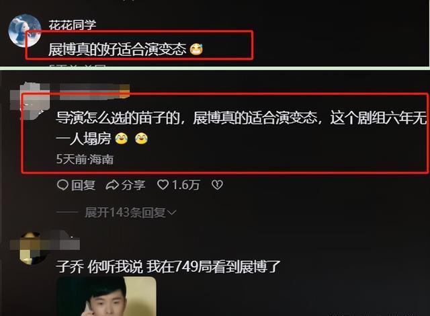Like the comment with 1.6万 hearts
Image resolution: width=430 pixels, height=316 pixels.
click(163, 185)
